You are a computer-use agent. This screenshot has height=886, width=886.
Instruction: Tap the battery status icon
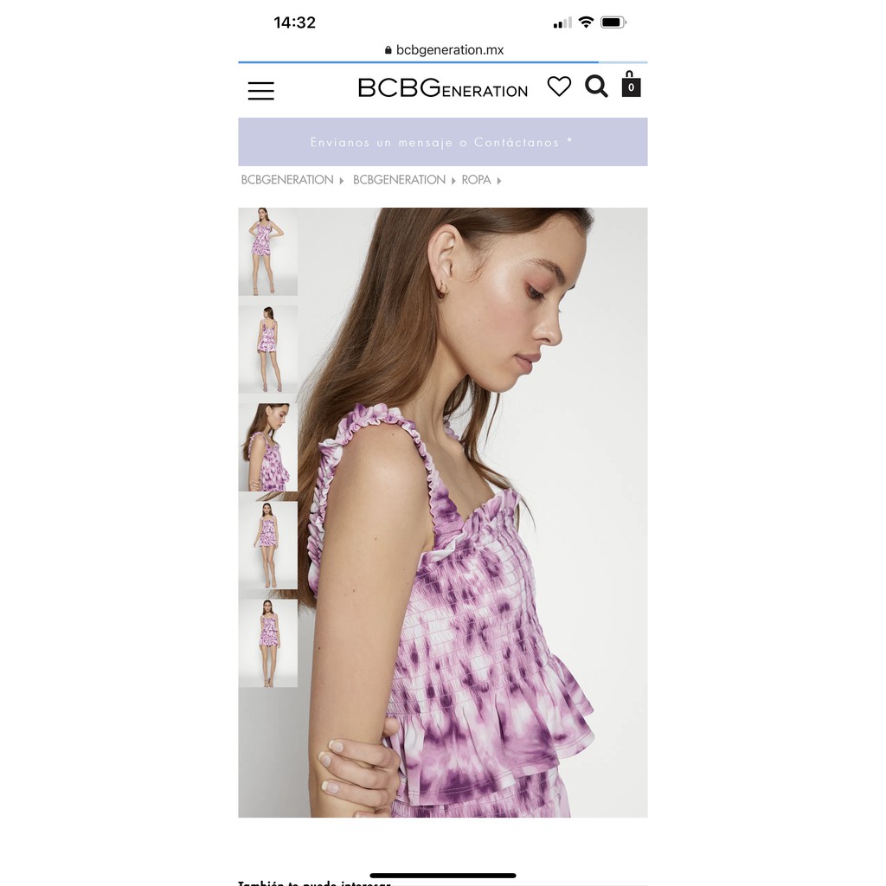tap(613, 22)
